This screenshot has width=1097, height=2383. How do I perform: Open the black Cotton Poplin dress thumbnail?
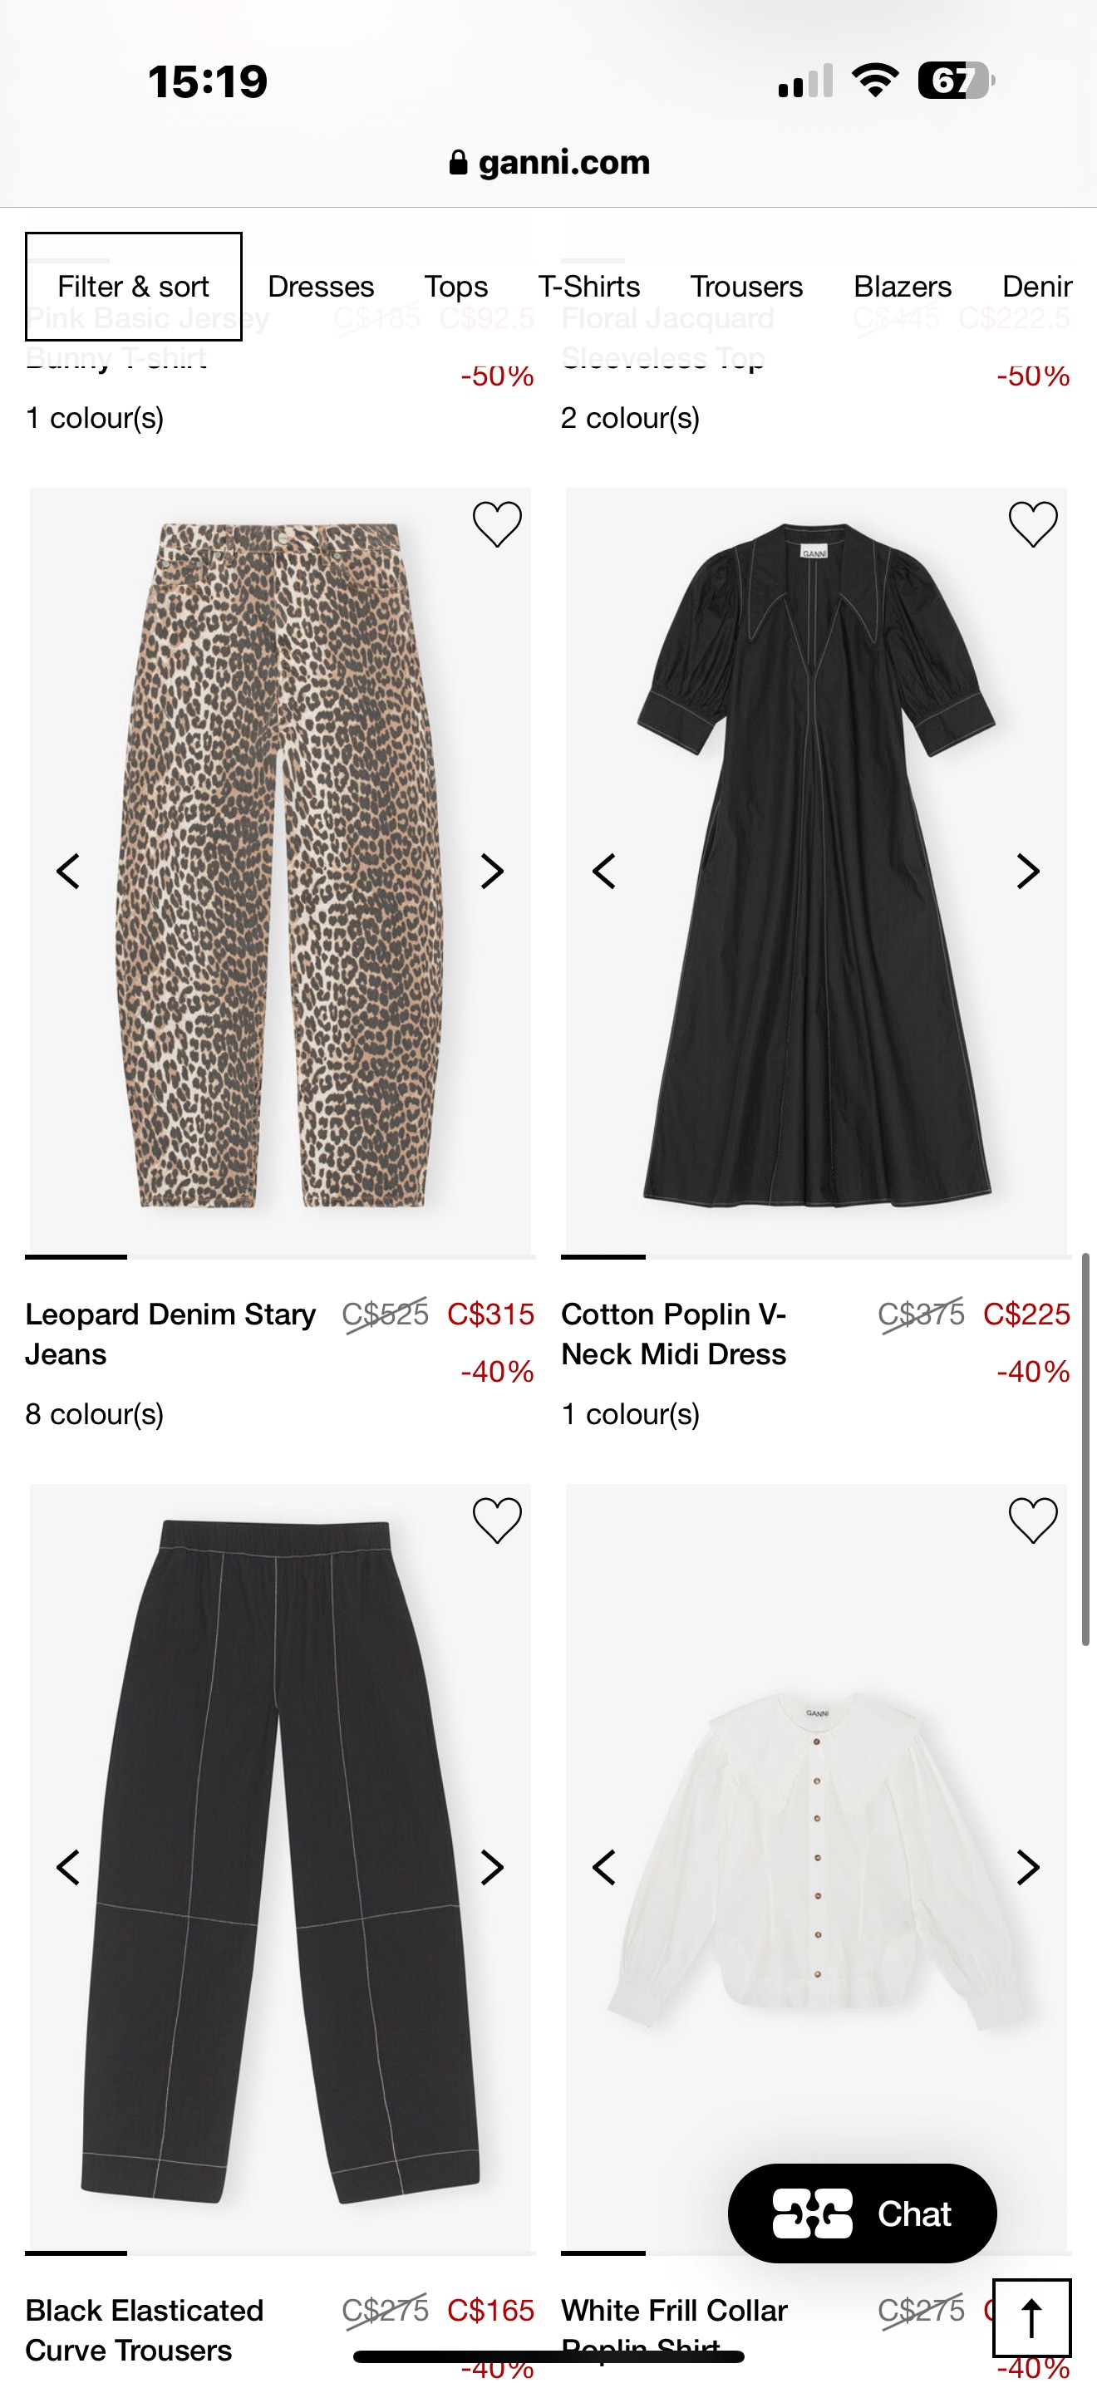(816, 870)
